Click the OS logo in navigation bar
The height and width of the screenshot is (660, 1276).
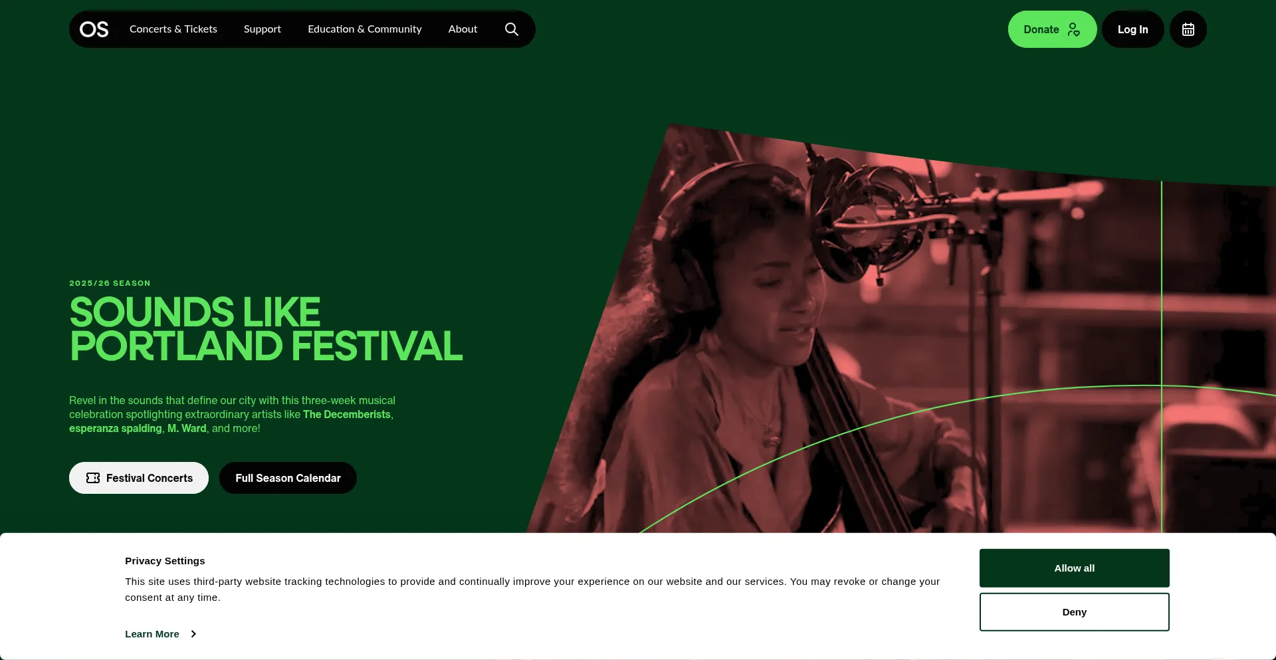point(94,29)
